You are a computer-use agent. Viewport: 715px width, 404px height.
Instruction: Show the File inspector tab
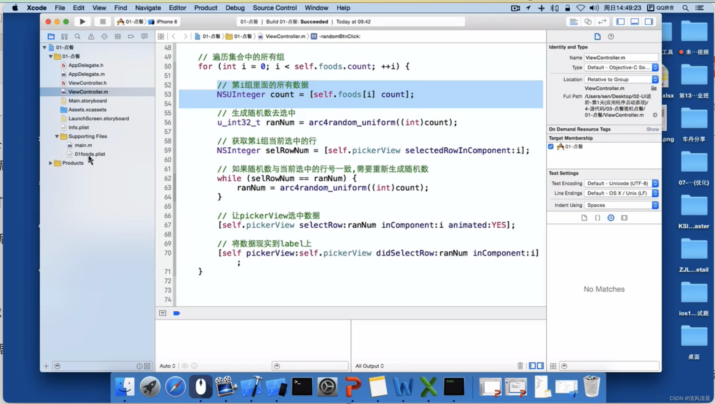(x=597, y=36)
